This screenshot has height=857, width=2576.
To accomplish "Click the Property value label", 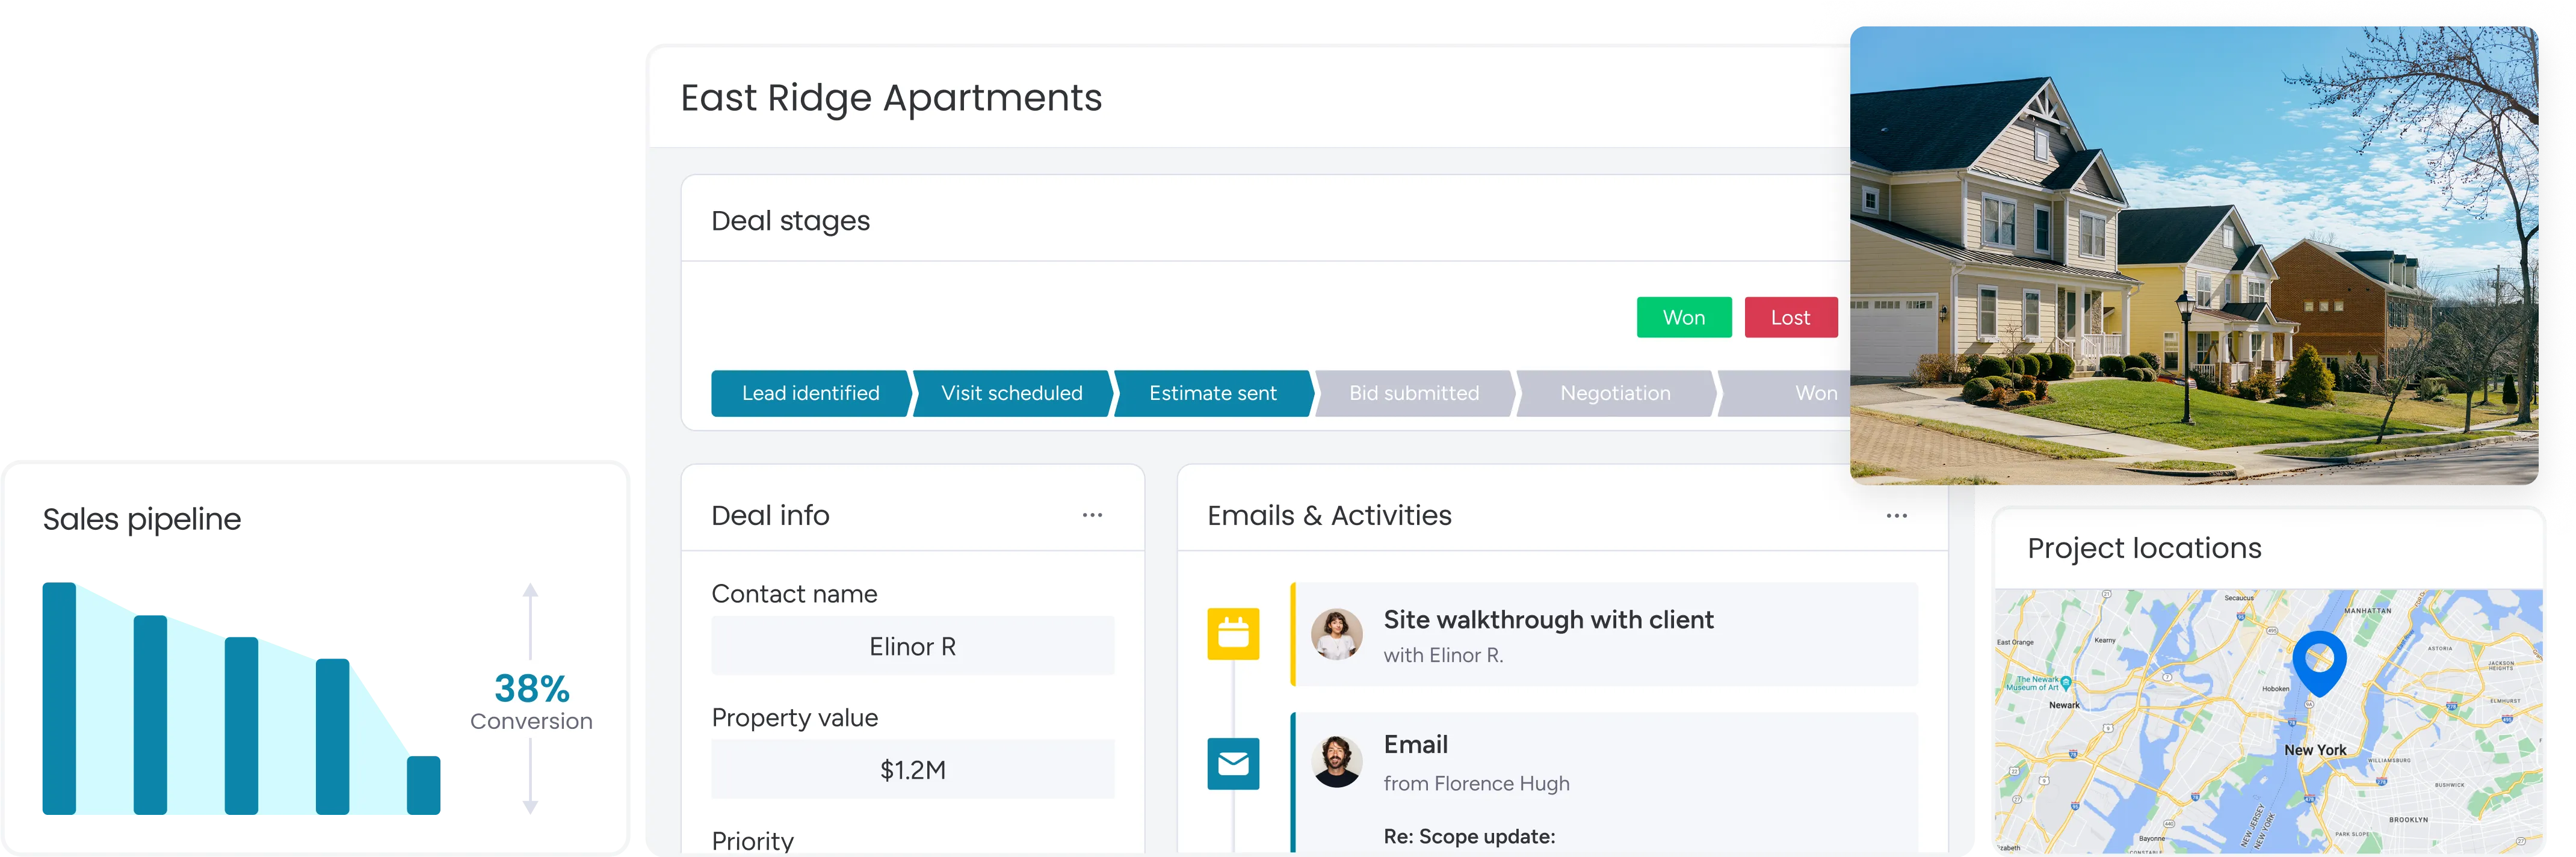I will 794,718.
